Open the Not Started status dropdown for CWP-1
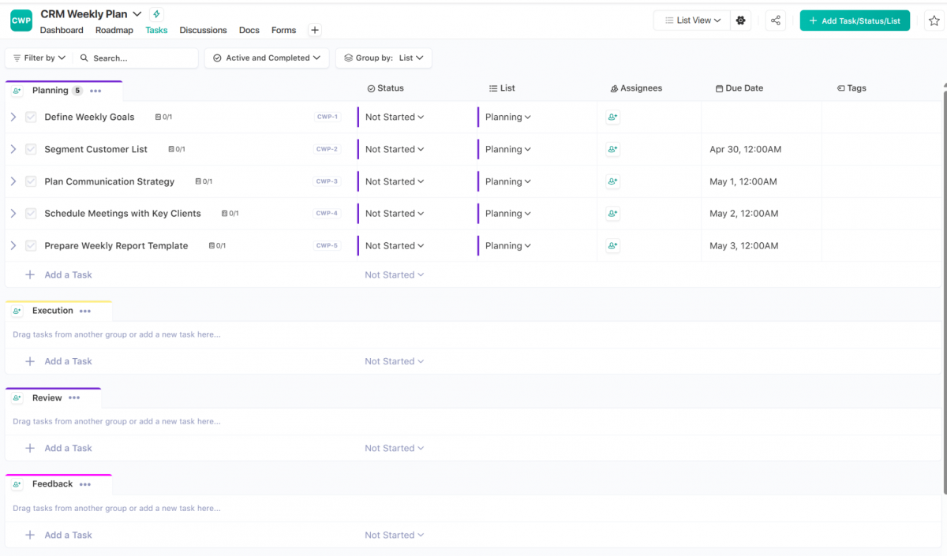 [x=393, y=117]
